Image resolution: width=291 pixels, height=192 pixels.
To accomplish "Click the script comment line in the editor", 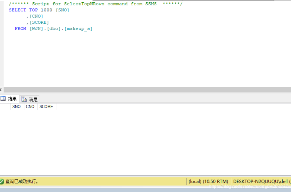I will coord(95,4).
